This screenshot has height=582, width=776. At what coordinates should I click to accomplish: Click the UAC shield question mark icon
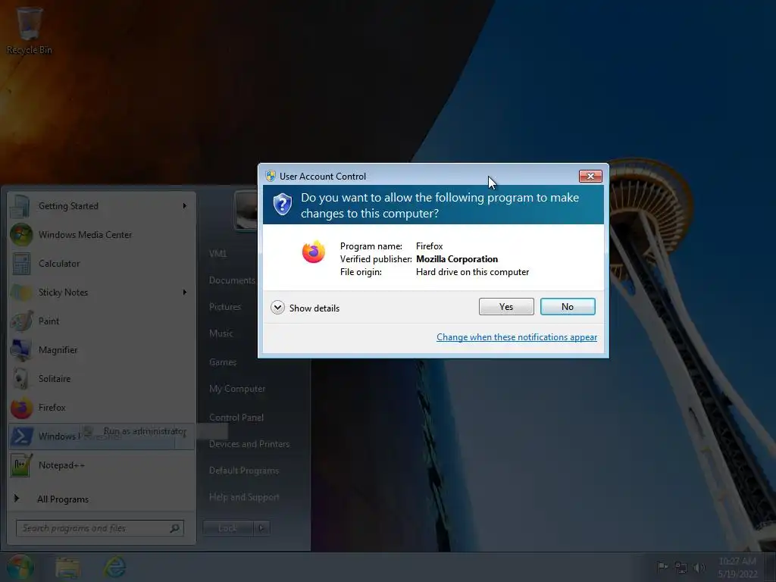283,205
